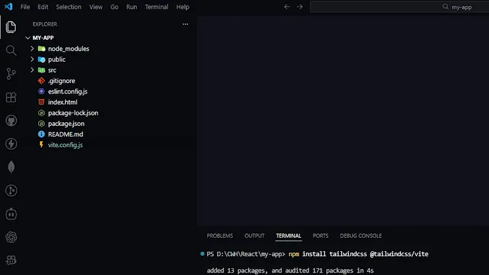
Task: Switch to the DEBUG CONSOLE tab
Action: pos(361,236)
